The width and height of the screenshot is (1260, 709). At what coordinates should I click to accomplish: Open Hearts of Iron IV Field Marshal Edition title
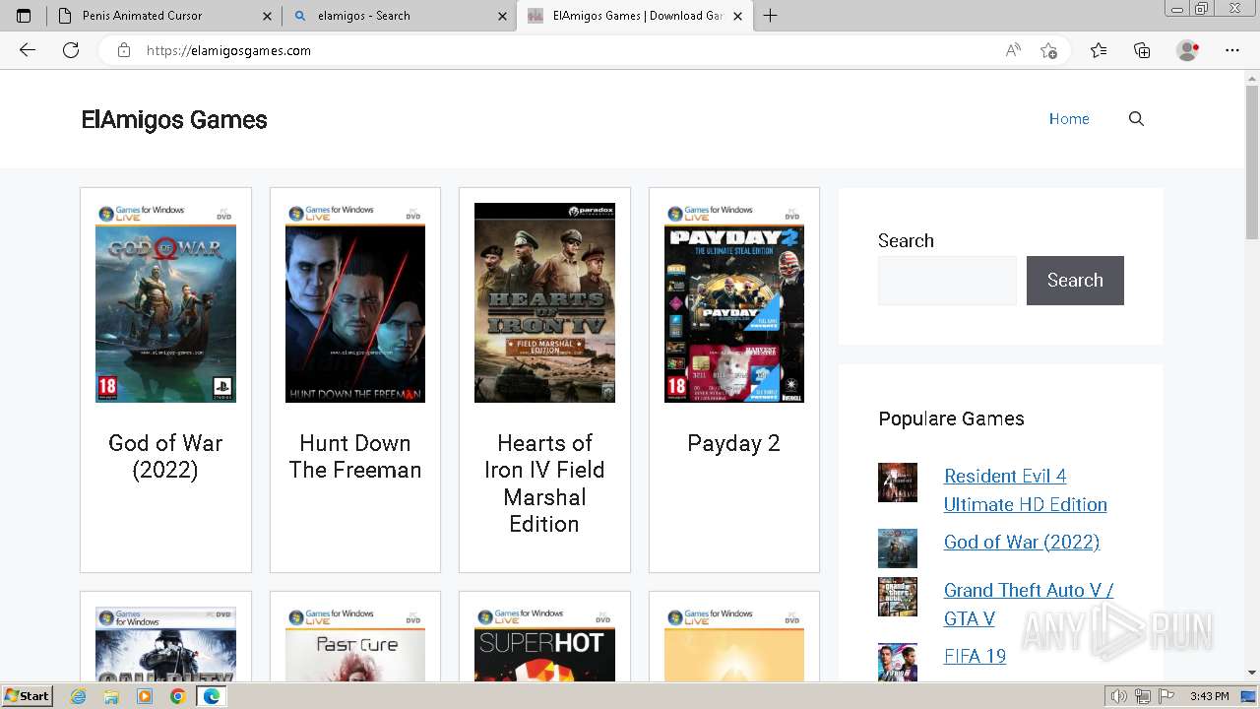point(544,483)
